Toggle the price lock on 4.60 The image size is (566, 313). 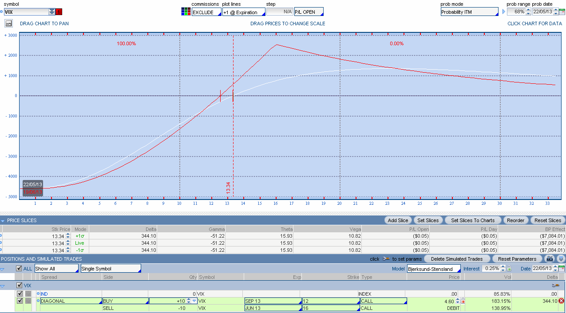click(462, 301)
